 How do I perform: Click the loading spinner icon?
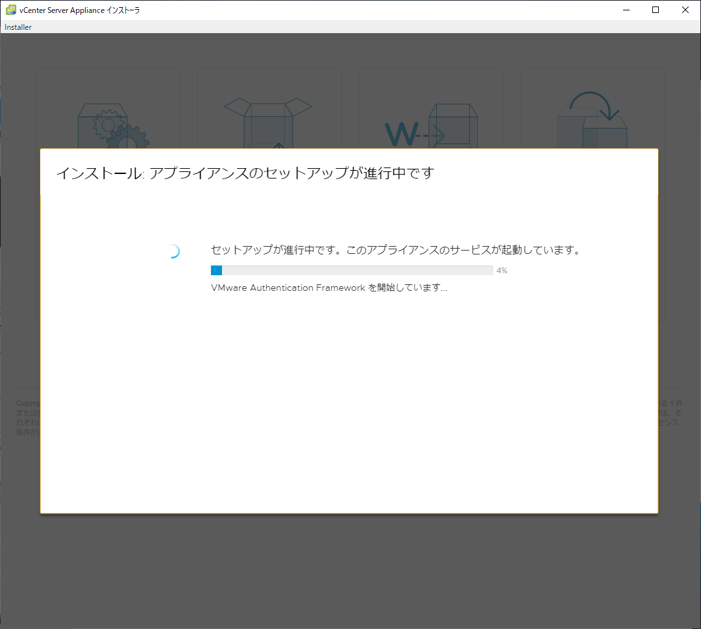tap(173, 251)
